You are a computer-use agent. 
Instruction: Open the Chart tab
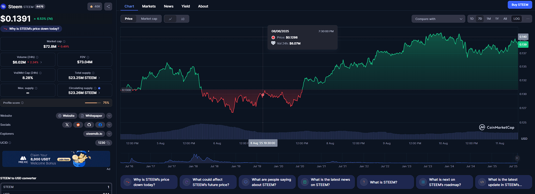coord(129,6)
